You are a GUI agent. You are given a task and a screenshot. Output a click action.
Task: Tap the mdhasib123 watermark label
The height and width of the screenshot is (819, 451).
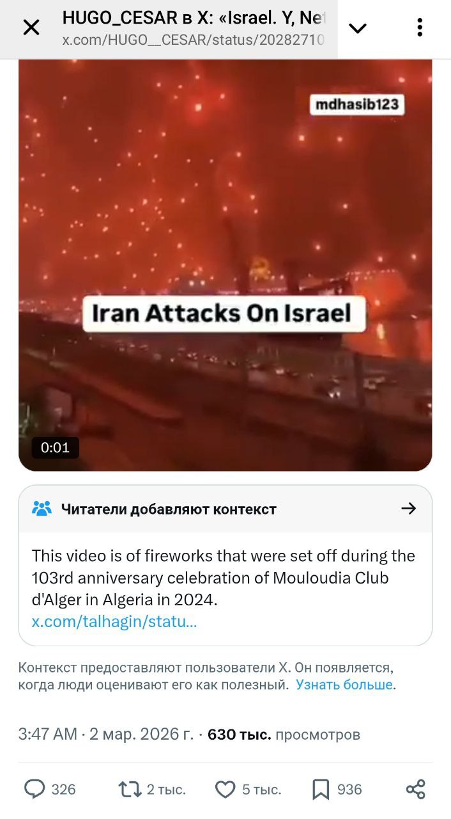coord(357,104)
